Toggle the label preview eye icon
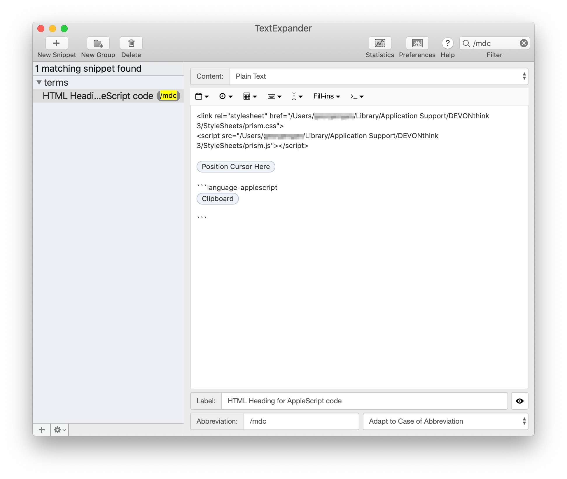The height and width of the screenshot is (479, 567). coord(519,401)
